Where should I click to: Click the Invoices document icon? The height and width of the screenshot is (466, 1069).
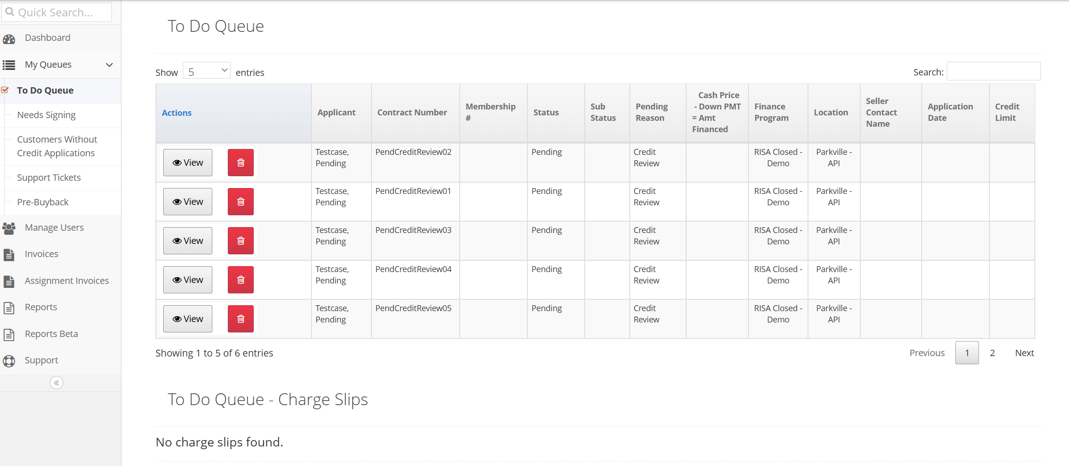click(x=9, y=255)
